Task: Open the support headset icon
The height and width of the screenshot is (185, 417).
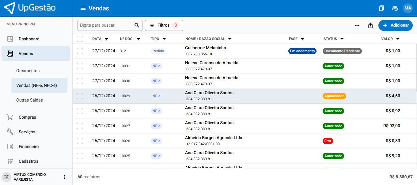Action: point(395,8)
